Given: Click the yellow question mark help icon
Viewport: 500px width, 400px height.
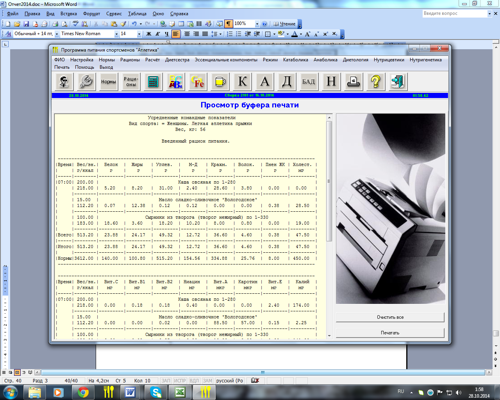Looking at the screenshot, I should [x=375, y=82].
